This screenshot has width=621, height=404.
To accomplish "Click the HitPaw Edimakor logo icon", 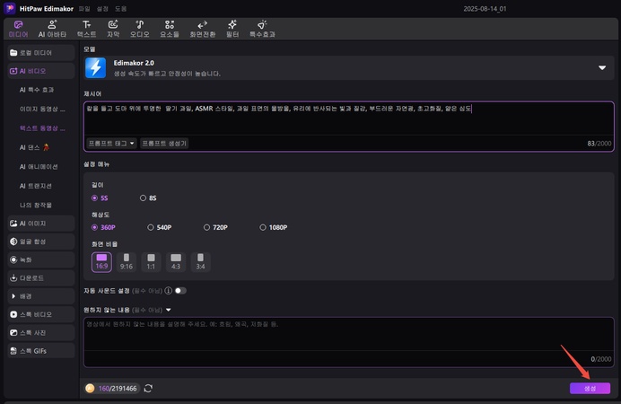I will click(x=10, y=8).
